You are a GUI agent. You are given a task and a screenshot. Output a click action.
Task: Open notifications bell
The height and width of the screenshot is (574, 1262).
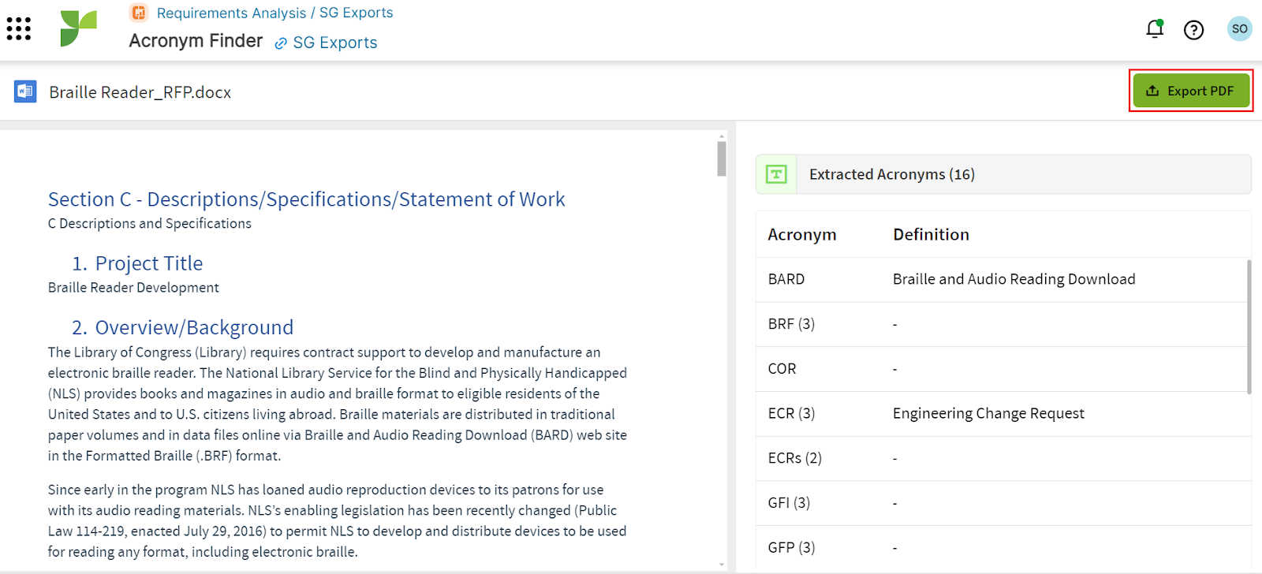pos(1155,29)
